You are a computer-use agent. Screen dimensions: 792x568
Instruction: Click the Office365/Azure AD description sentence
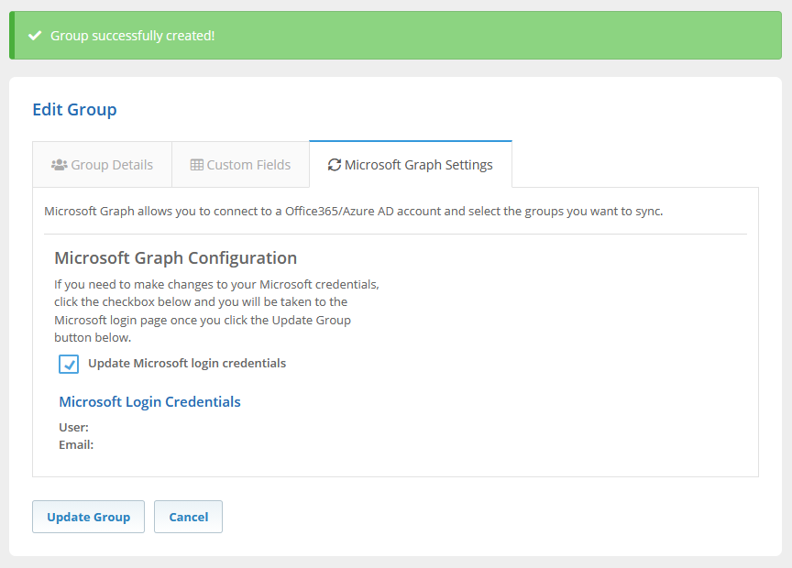[353, 212]
